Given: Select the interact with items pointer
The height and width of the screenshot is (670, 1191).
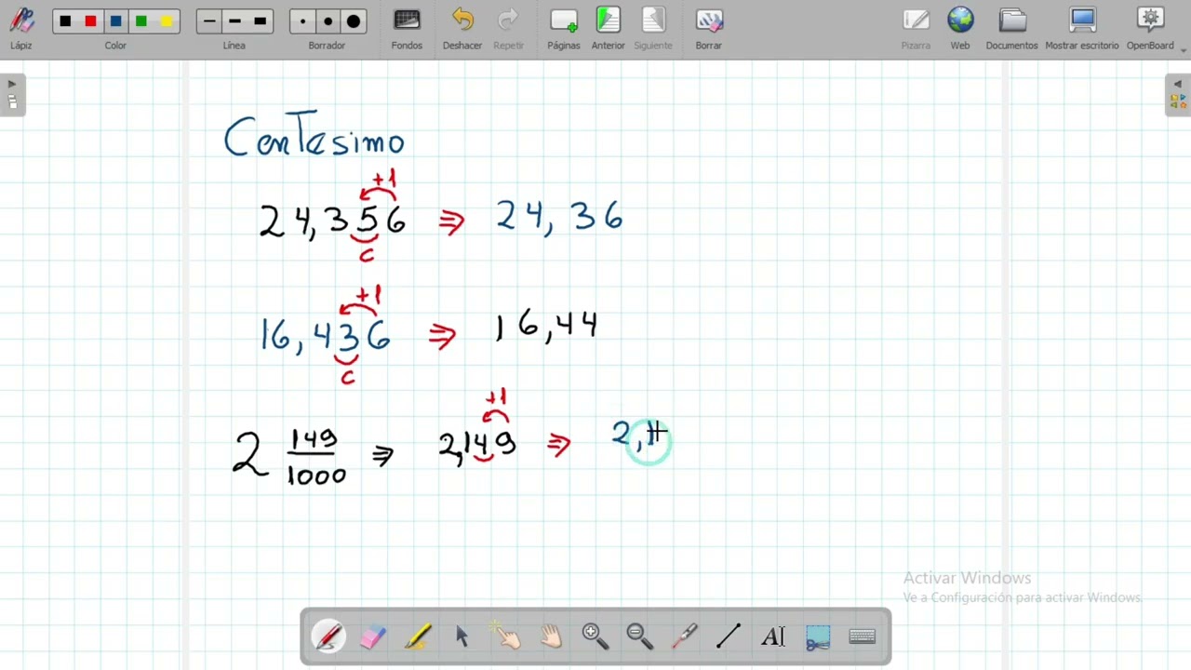Looking at the screenshot, I should coord(506,636).
